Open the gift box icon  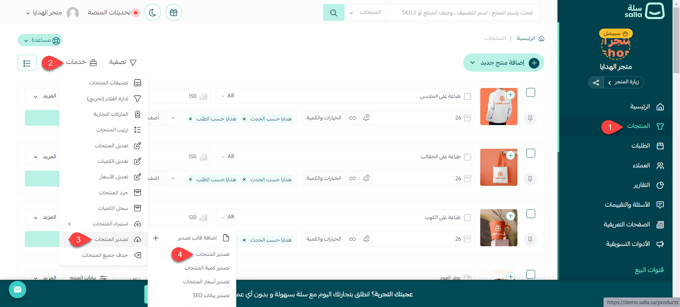click(x=174, y=13)
